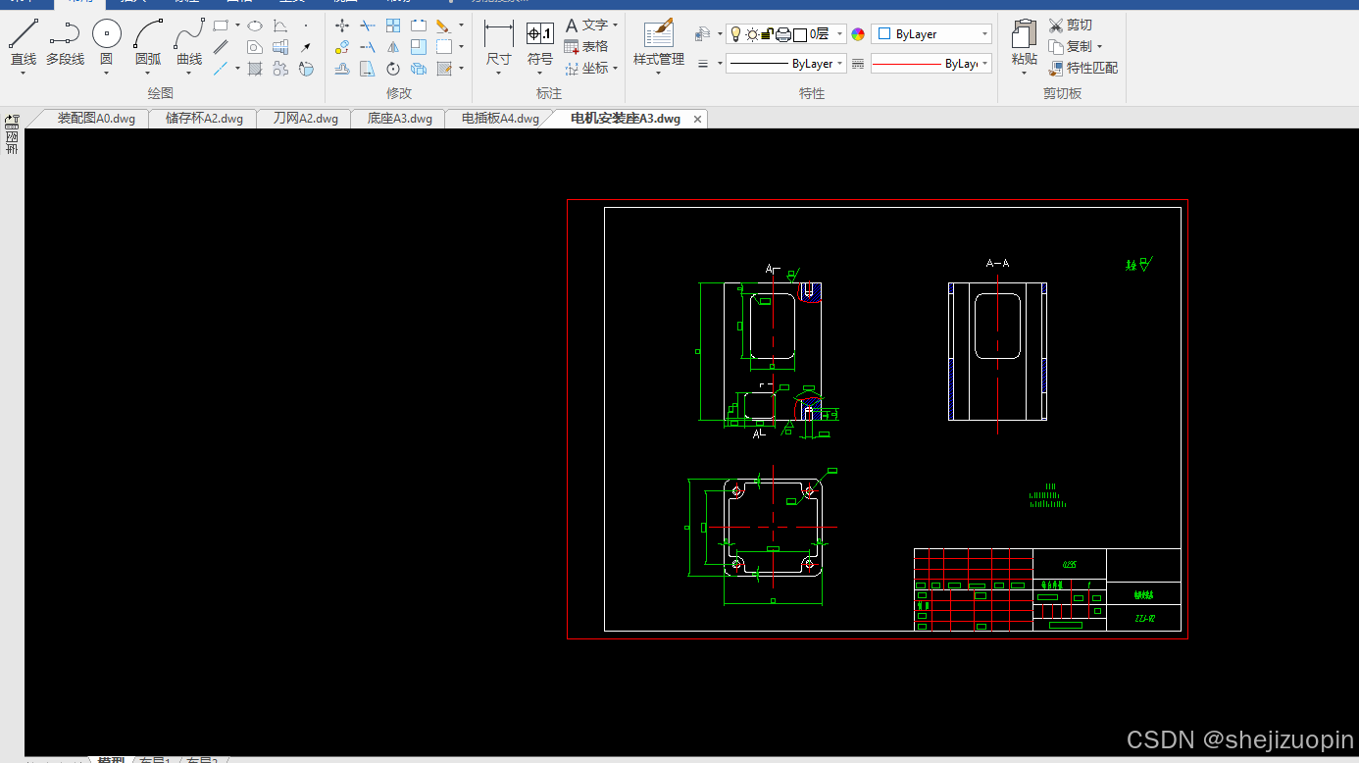Viewport: 1359px width, 763px height.
Task: Click the Mirror tool icon
Action: click(x=393, y=47)
